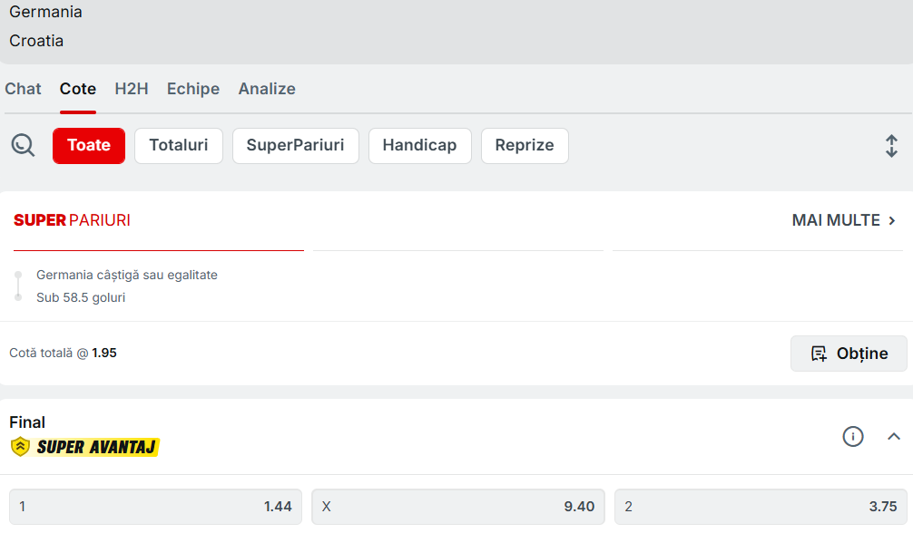
Task: Select the Toate filter chip
Action: pyautogui.click(x=89, y=146)
